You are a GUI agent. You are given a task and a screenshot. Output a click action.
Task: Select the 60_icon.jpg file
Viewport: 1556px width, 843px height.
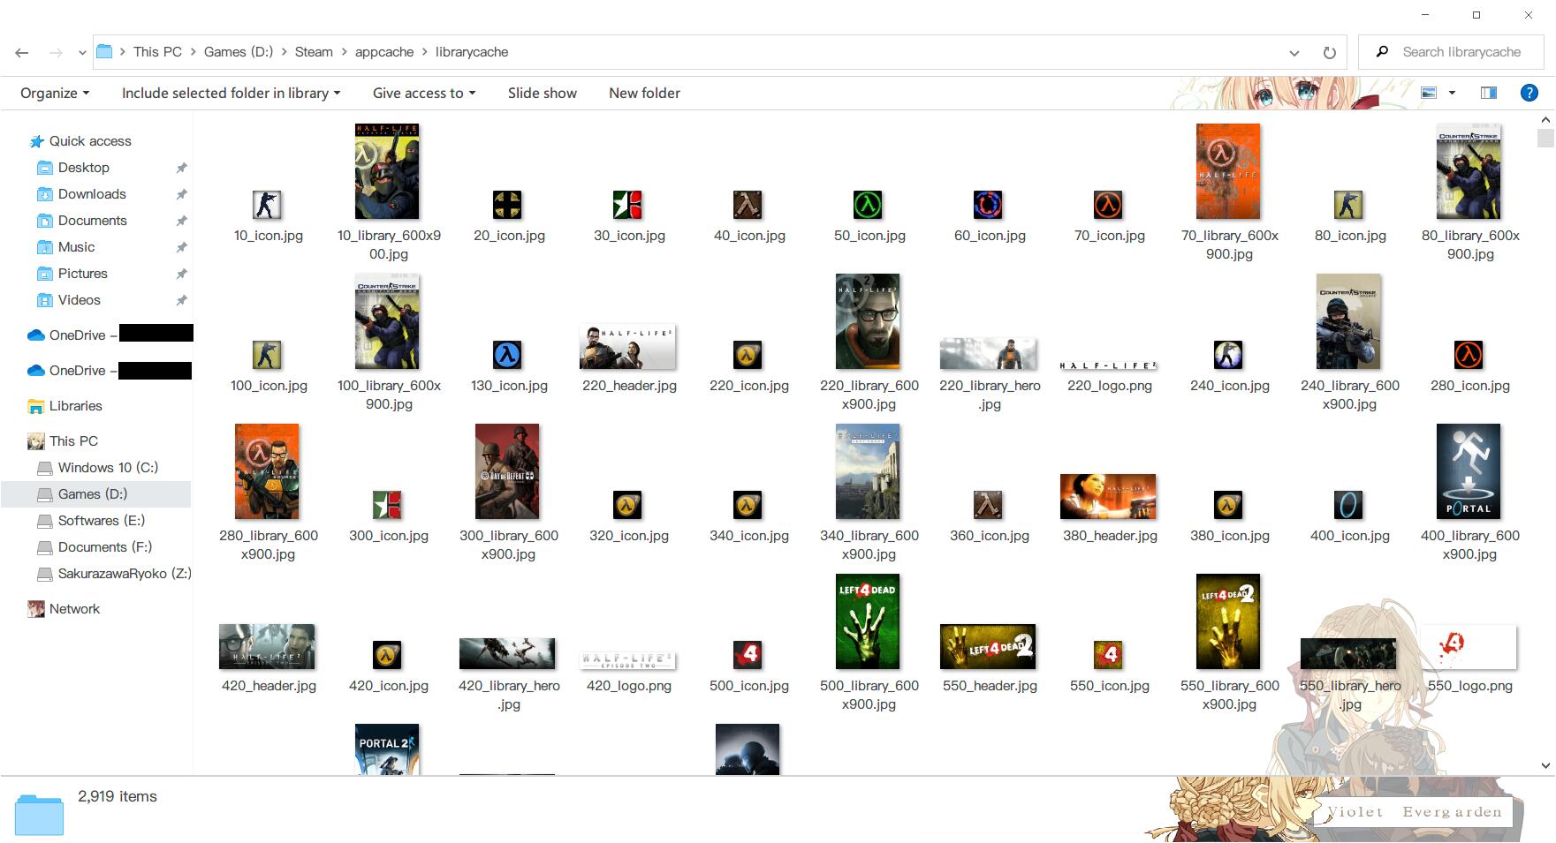pos(988,206)
